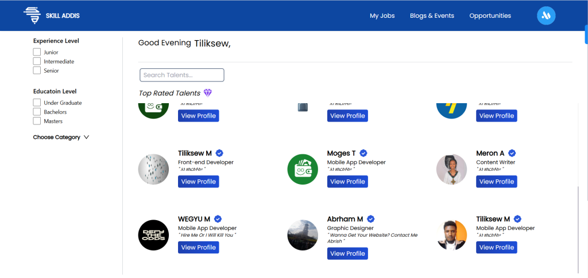Tick the Senior experience checkbox

click(37, 71)
